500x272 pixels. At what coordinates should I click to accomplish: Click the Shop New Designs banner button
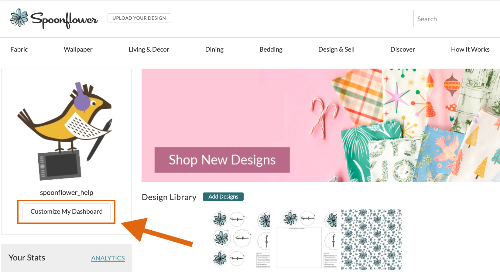coord(222,160)
